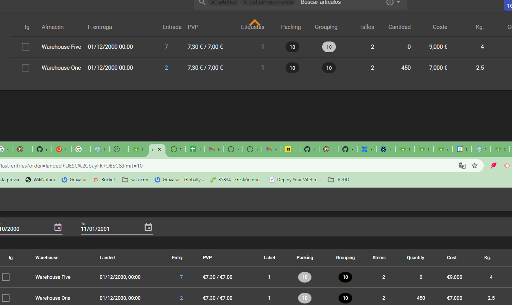The height and width of the screenshot is (305, 512).
Task: Open the Gravatar - Globally bookmark
Action: pos(179,180)
